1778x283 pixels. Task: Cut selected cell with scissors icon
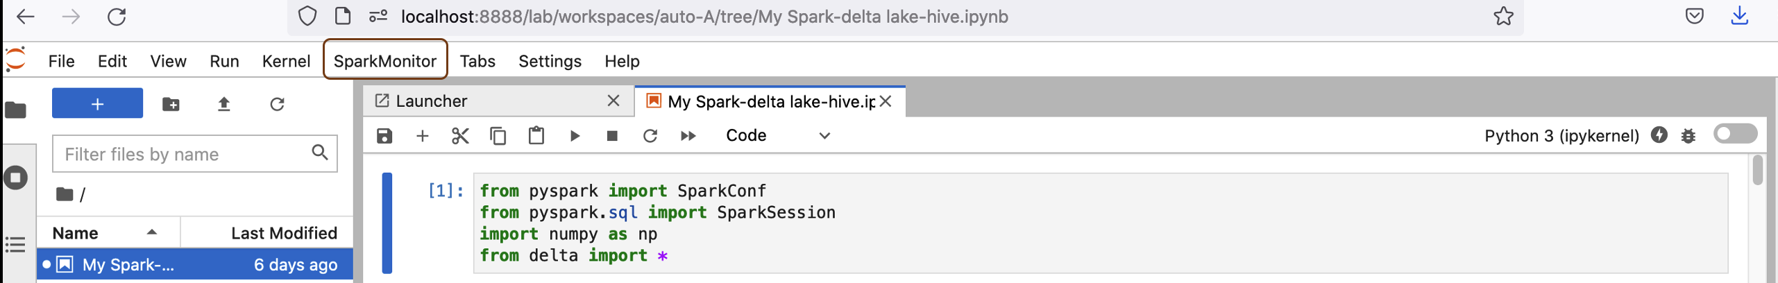(460, 136)
